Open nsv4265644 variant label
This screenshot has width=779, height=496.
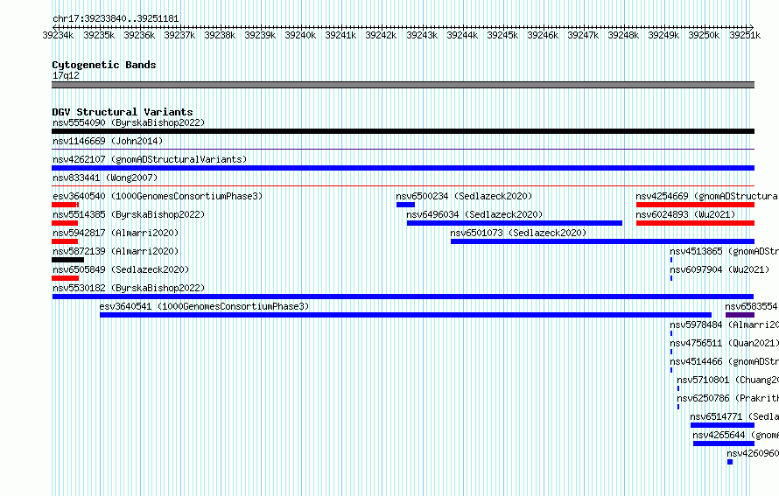(736, 435)
